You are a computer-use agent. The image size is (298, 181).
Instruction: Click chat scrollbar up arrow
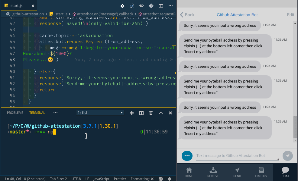[x=295, y=23]
